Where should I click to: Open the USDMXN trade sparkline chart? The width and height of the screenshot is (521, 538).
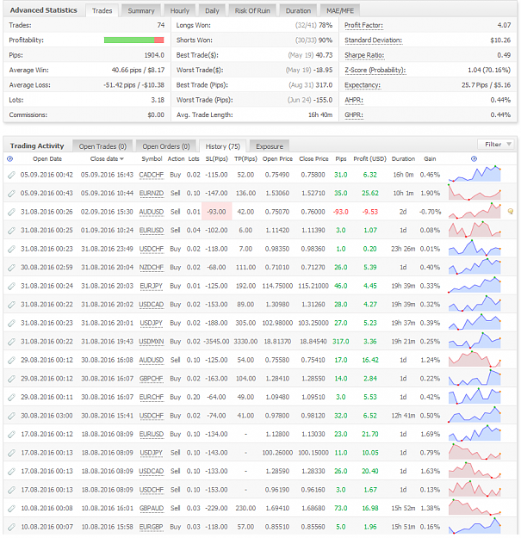click(474, 341)
